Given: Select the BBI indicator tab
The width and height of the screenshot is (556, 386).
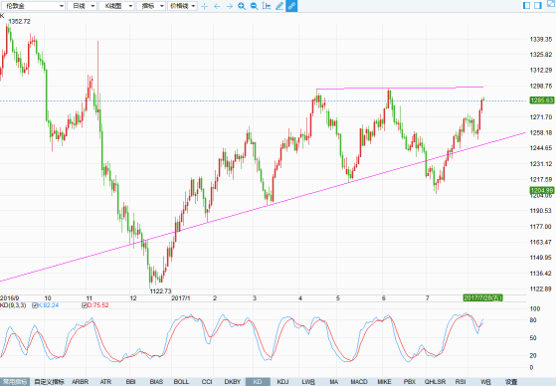Looking at the screenshot, I should coord(131,382).
